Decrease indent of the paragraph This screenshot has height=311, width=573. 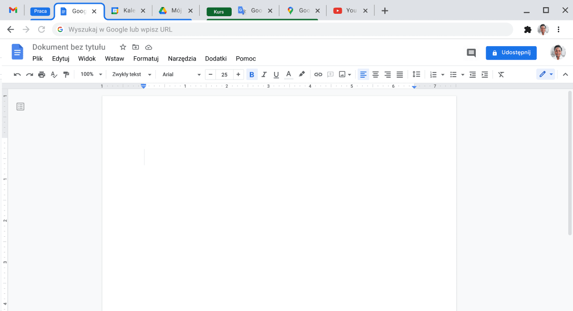(x=472, y=74)
